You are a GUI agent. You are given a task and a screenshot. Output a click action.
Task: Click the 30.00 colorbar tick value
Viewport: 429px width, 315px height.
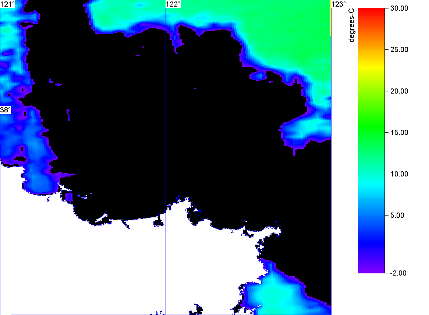click(x=399, y=8)
